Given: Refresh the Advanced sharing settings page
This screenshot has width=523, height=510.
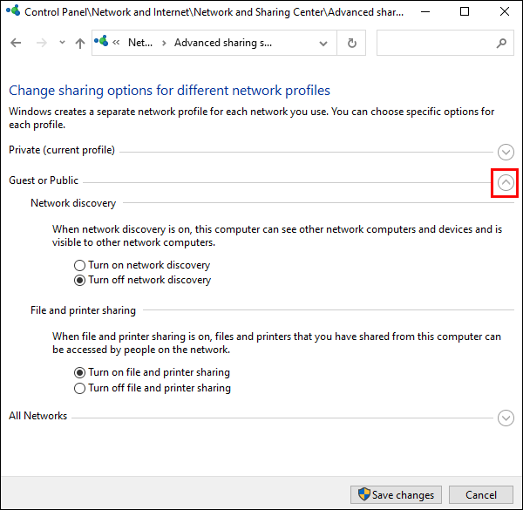Looking at the screenshot, I should click(352, 43).
